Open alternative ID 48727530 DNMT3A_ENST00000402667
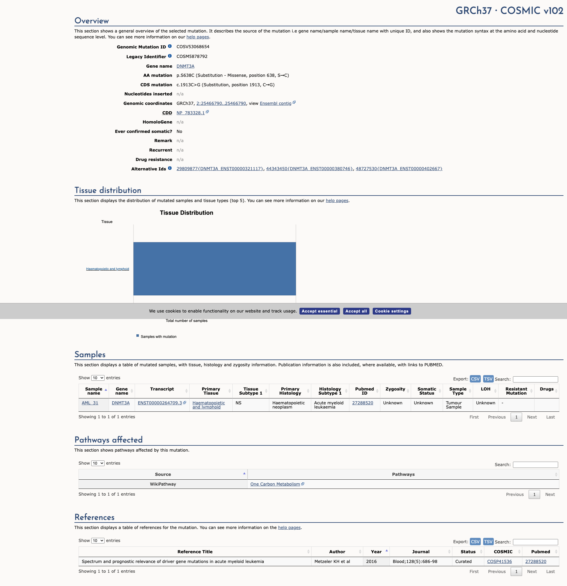Viewport: 567px width, 586px height. click(399, 169)
